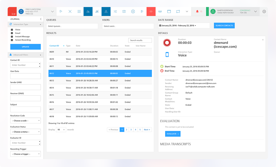Screen dimensions: 276x167
Task: Open the notifications bell showing 15
Action: 199,11
